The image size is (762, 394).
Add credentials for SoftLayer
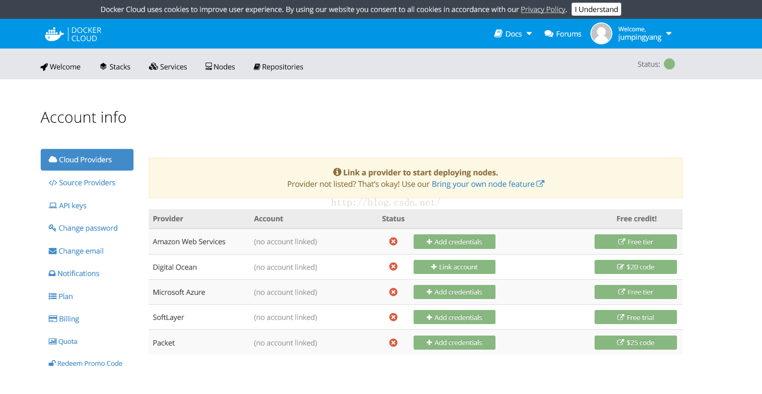(x=454, y=317)
